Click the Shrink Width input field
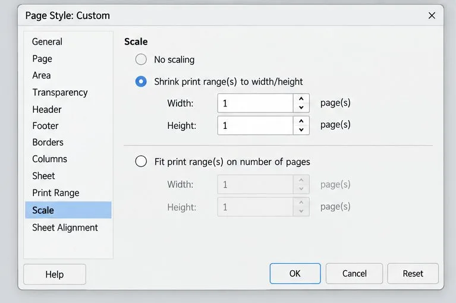The width and height of the screenshot is (456, 303). point(255,103)
